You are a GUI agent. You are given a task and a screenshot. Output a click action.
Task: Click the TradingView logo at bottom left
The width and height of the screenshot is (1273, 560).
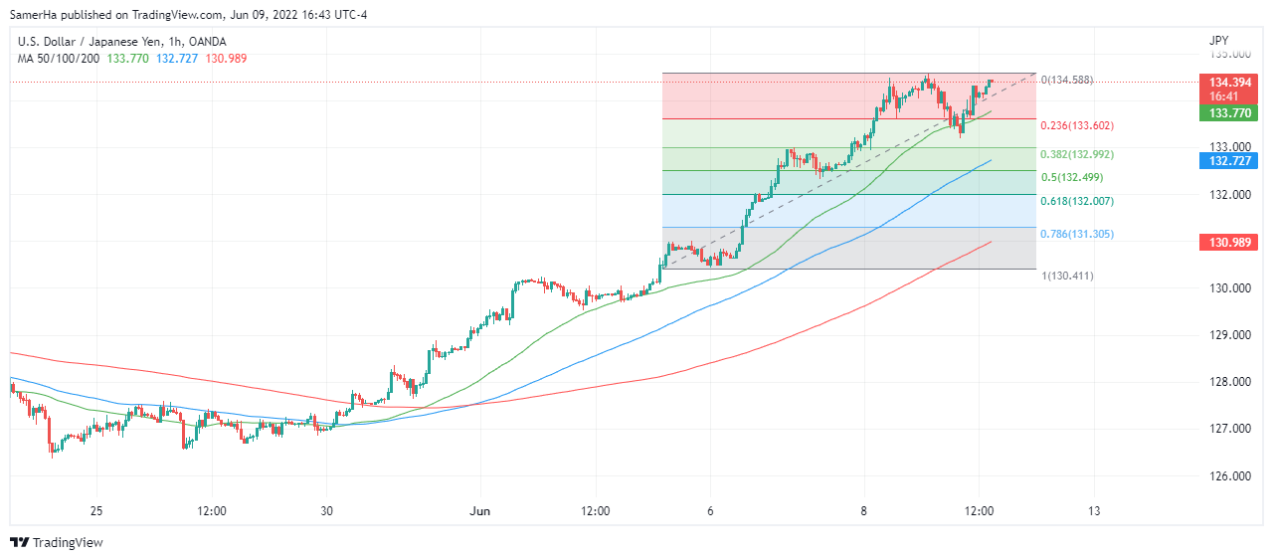57,542
